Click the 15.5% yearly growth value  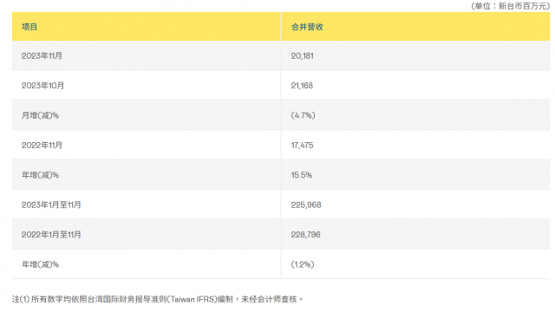point(302,175)
